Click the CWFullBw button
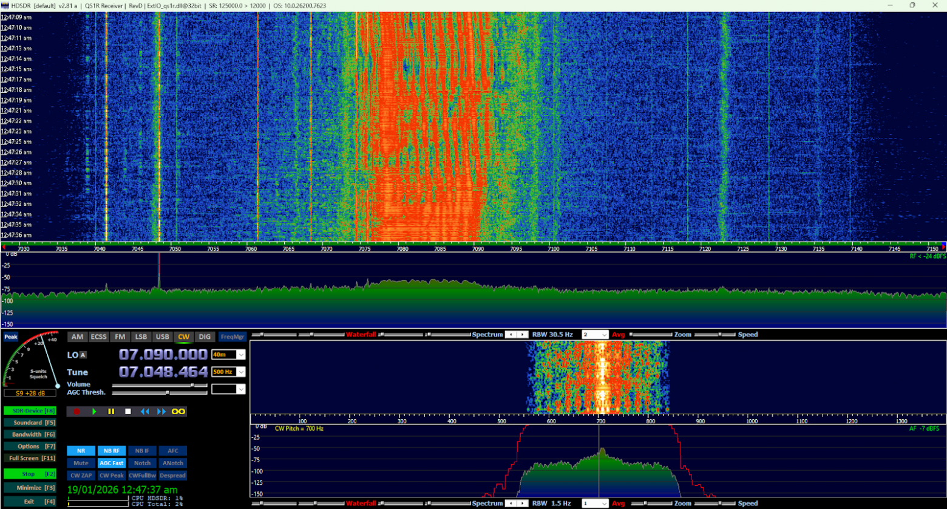 pyautogui.click(x=142, y=476)
